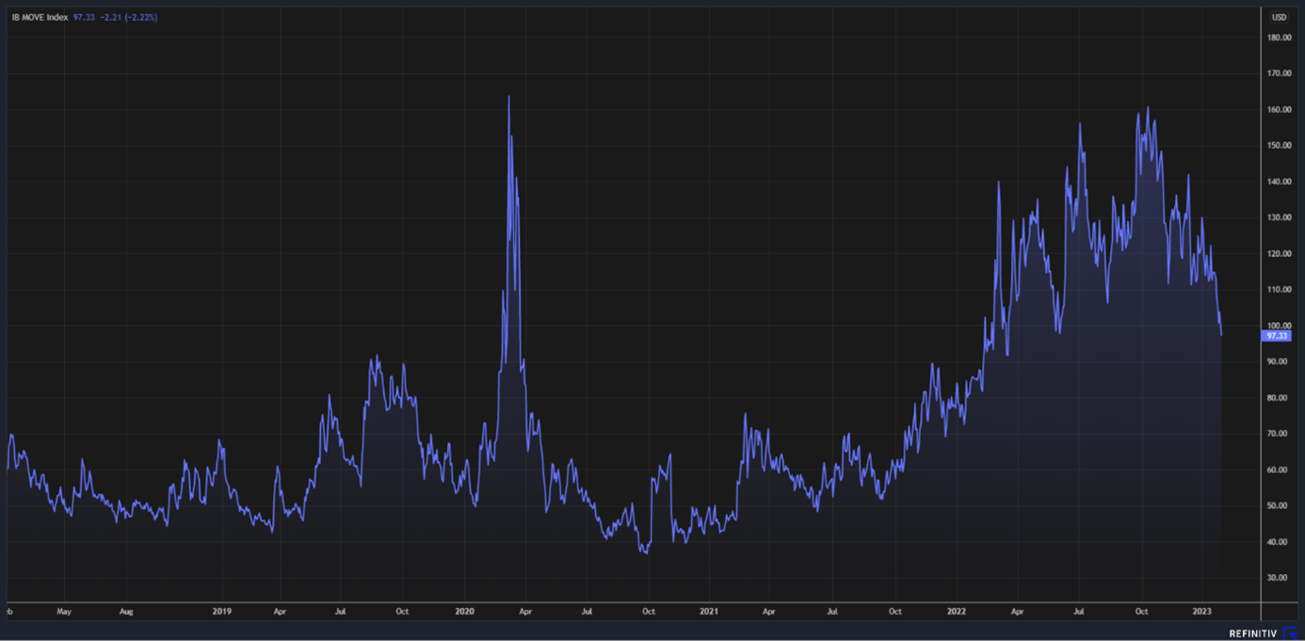Select the 60.00 level on price axis

[1279, 470]
